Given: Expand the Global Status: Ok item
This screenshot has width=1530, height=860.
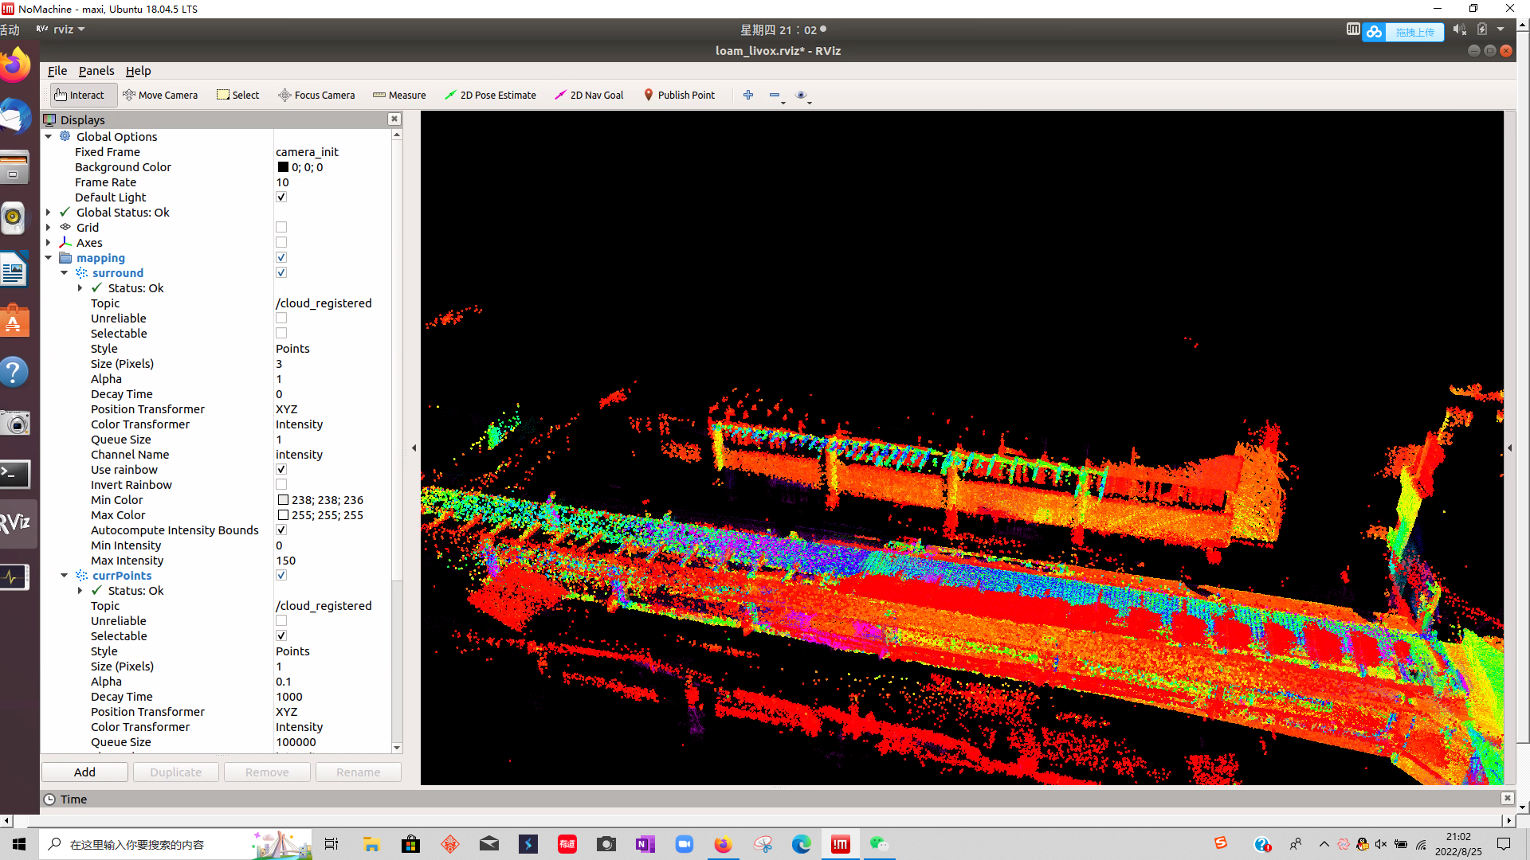Looking at the screenshot, I should 49,213.
